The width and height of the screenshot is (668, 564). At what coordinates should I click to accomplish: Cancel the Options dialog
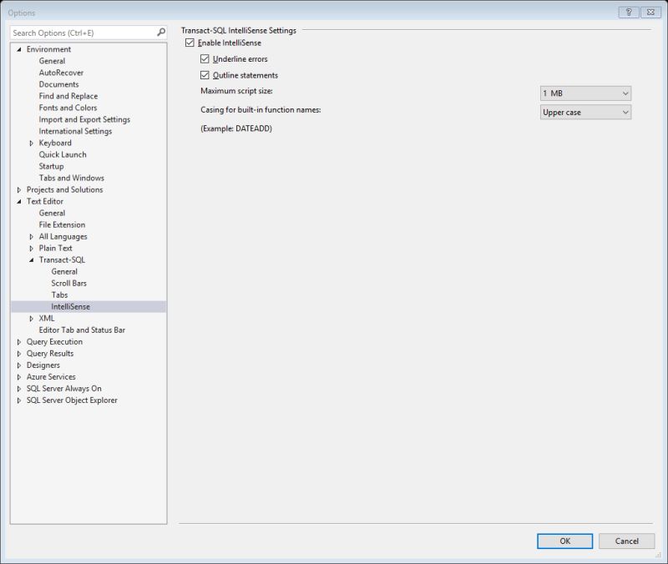(626, 541)
